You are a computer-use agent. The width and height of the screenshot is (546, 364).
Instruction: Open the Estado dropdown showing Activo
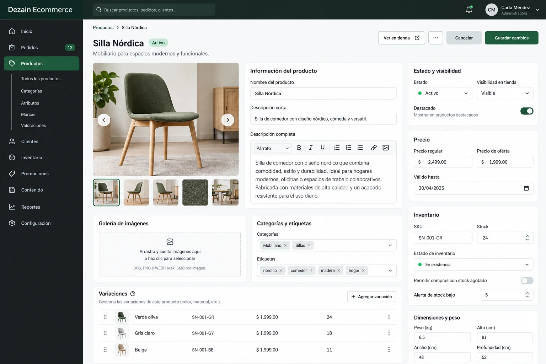pos(443,93)
